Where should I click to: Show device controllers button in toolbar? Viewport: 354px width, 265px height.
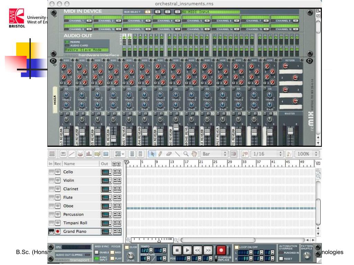132,154
